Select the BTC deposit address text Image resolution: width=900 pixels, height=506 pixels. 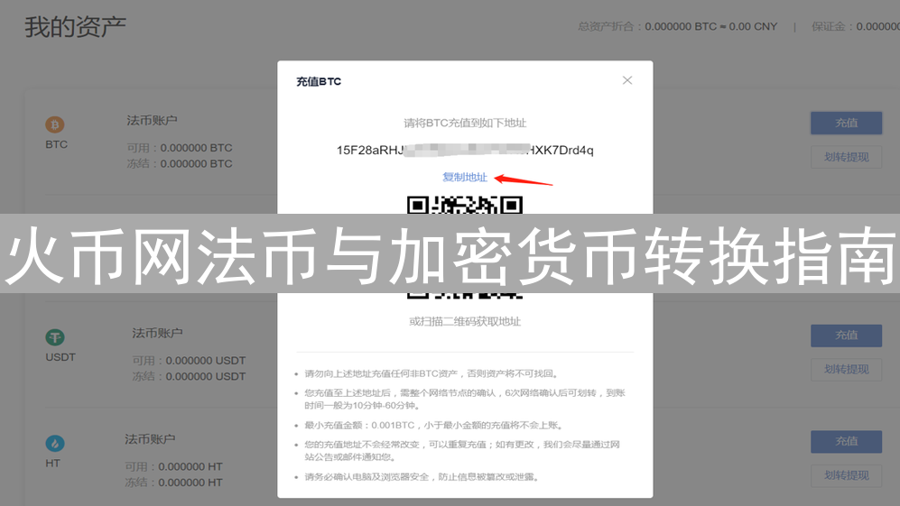465,151
